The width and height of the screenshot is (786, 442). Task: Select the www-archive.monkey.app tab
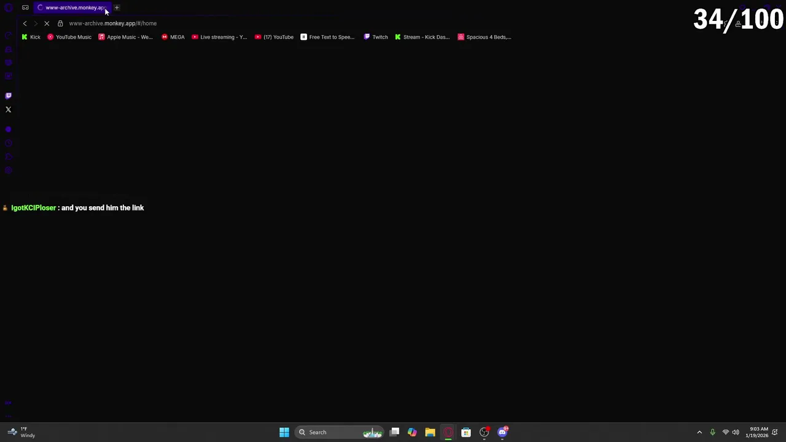(71, 7)
